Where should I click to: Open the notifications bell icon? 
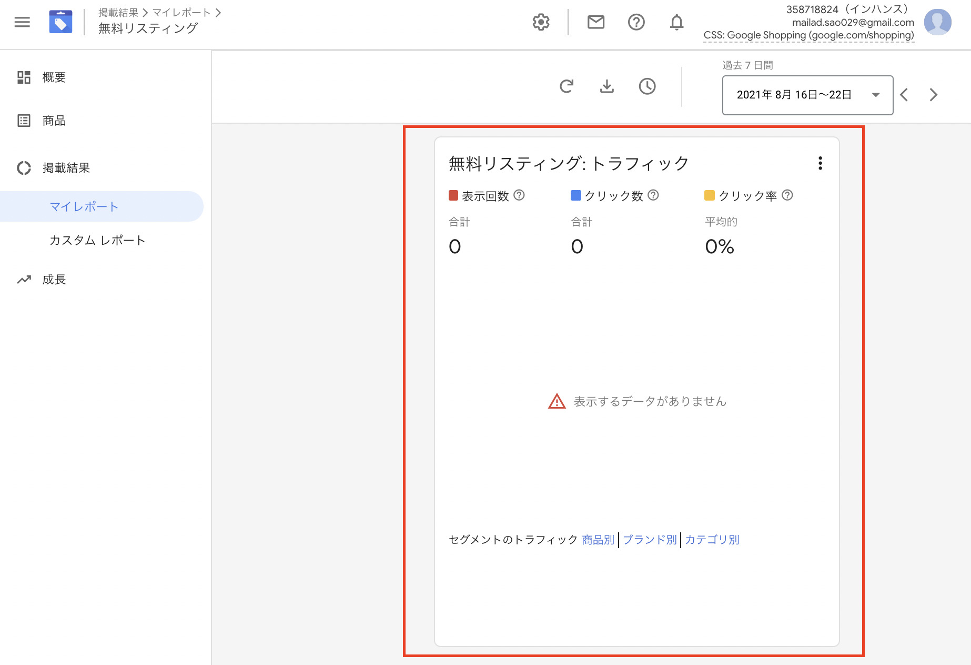[676, 22]
